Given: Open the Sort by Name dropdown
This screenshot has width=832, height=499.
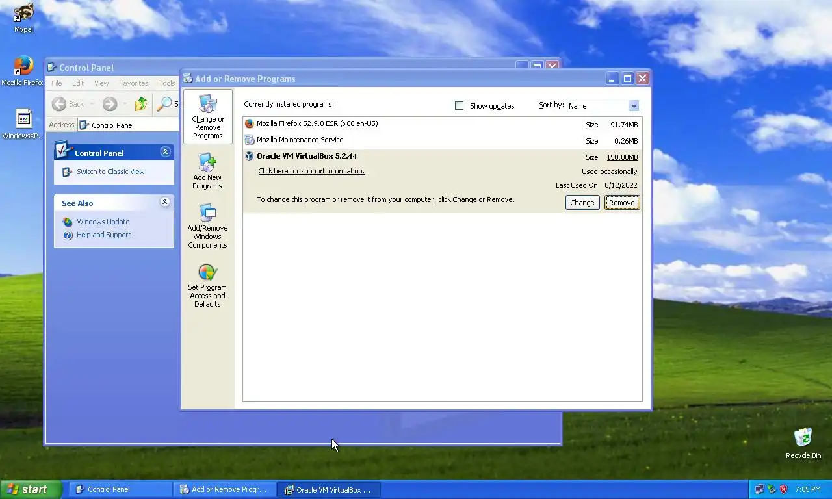Looking at the screenshot, I should (x=634, y=106).
